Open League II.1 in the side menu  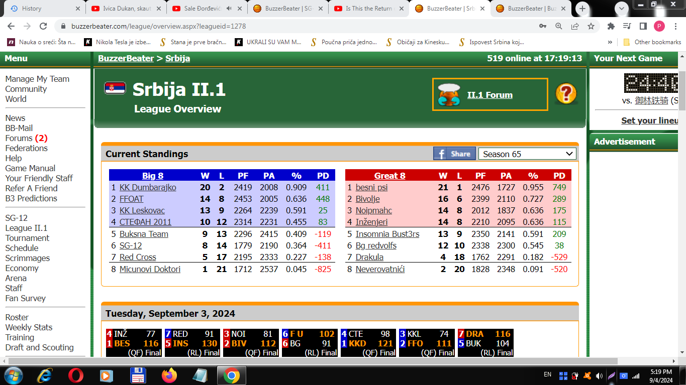click(26, 228)
